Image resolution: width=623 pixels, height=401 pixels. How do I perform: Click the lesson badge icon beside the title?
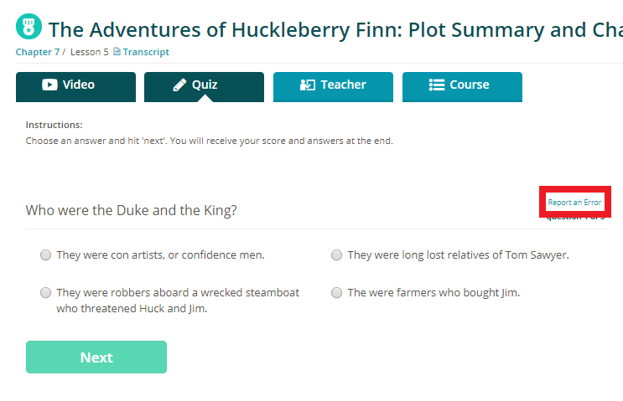click(29, 27)
